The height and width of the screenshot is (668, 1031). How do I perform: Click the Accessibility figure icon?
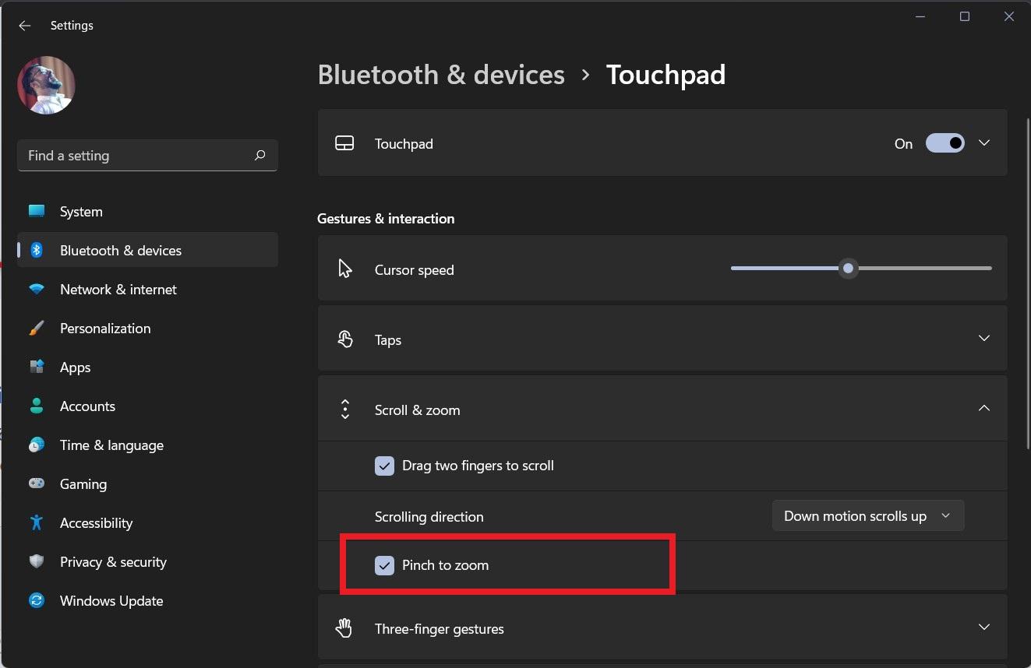coord(37,523)
